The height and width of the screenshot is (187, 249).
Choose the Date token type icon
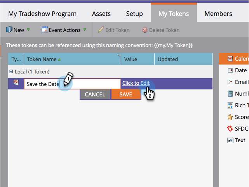tap(230, 70)
